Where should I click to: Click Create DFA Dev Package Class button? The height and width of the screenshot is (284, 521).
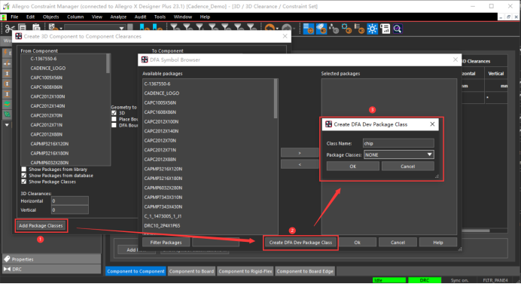[x=300, y=243]
